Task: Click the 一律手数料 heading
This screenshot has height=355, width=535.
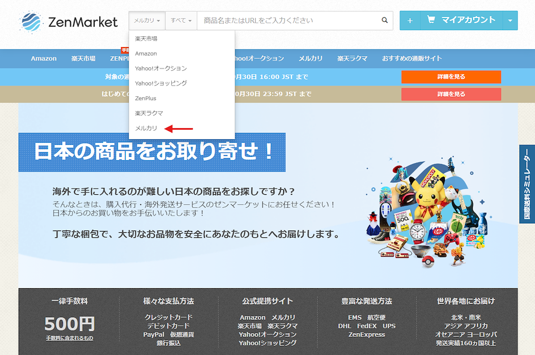Action: [70, 301]
